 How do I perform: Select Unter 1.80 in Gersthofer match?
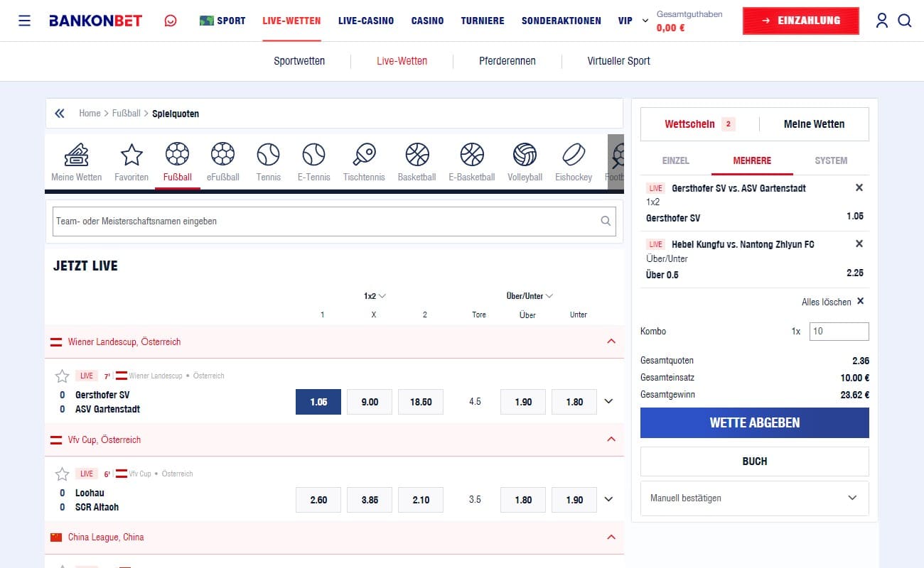pos(574,402)
